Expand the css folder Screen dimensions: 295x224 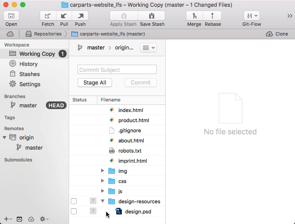[x=102, y=181]
